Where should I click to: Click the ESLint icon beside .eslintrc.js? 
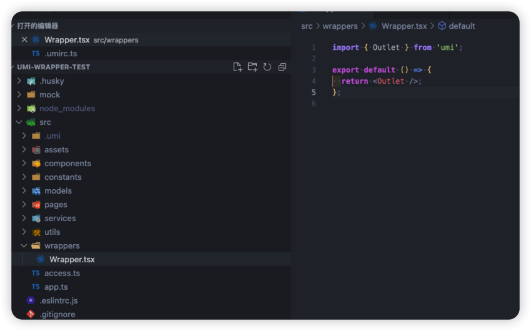(31, 300)
